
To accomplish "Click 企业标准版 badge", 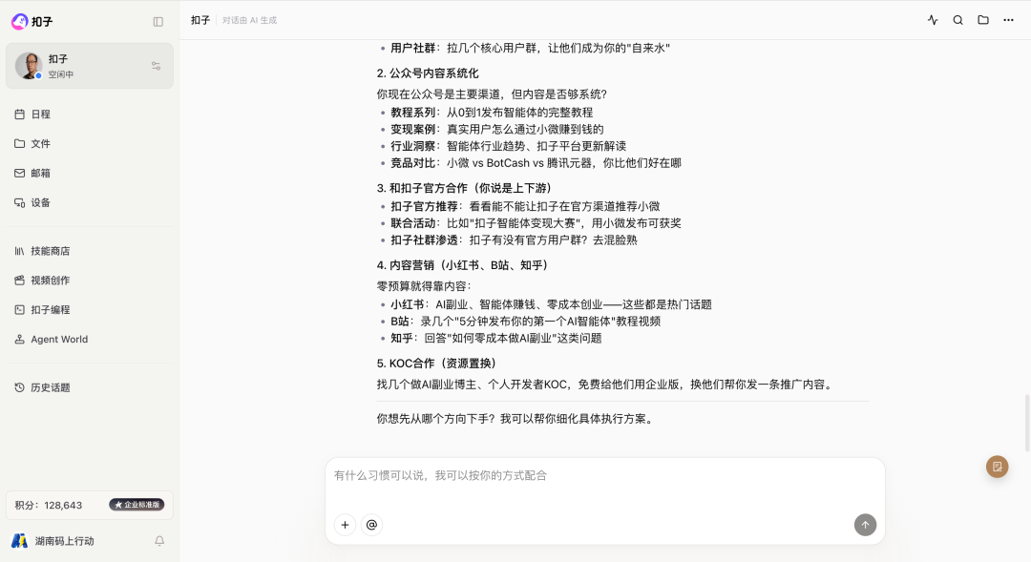I will [137, 505].
